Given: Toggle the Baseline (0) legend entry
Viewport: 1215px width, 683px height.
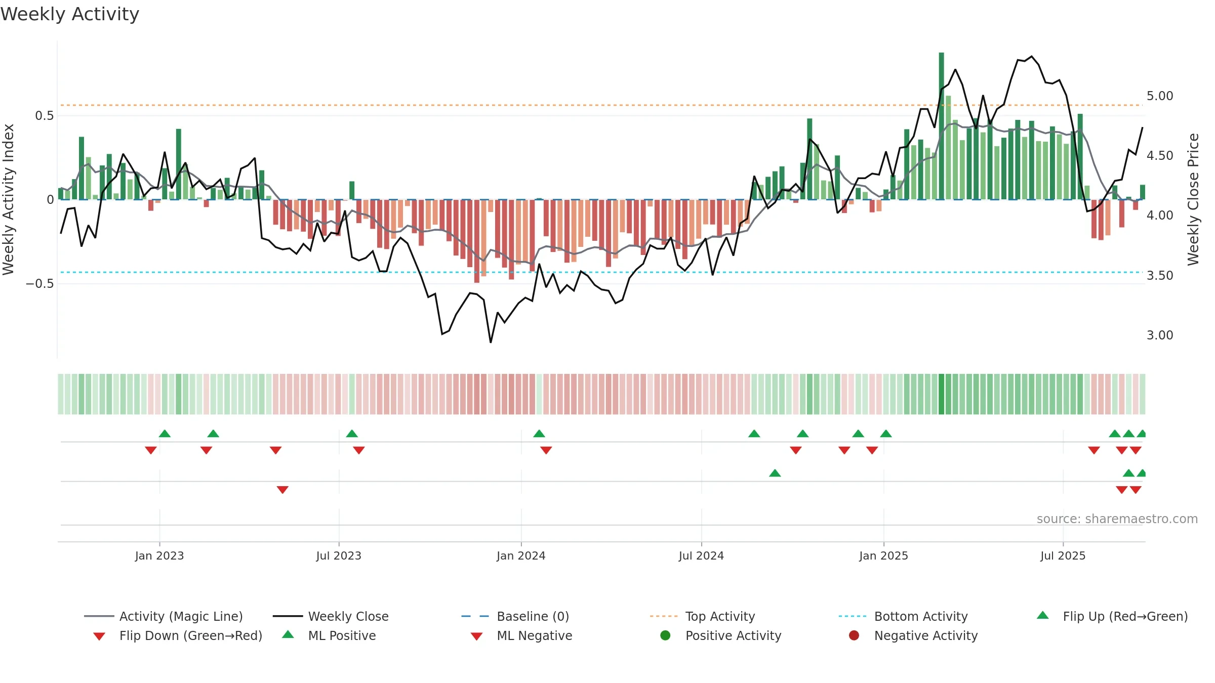Looking at the screenshot, I should pyautogui.click(x=515, y=616).
